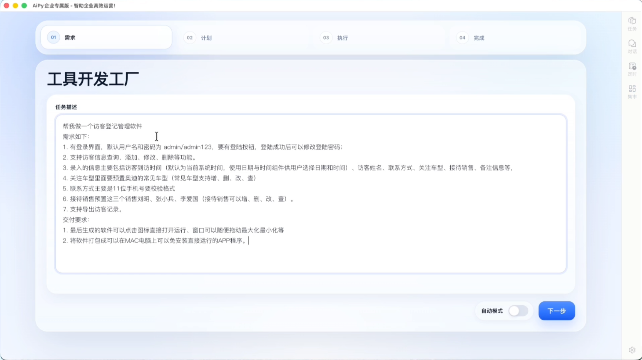The height and width of the screenshot is (360, 642).
Task: Open the 集市 marketplace icon
Action: pos(632,92)
